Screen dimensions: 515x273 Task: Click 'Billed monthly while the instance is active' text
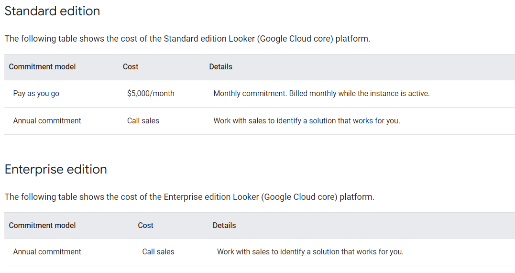[360, 94]
